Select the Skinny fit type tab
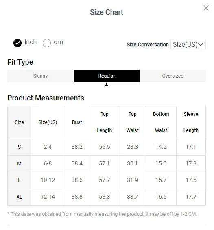 tap(40, 76)
